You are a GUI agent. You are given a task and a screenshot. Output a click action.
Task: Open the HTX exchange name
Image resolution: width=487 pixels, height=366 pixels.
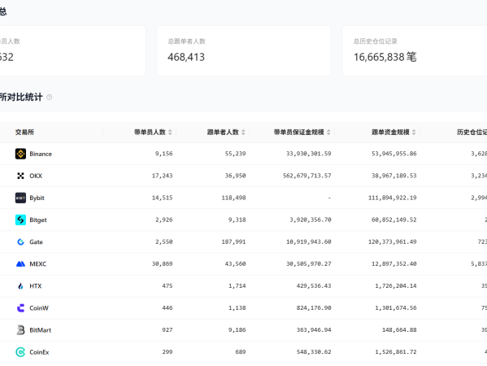[x=36, y=286]
